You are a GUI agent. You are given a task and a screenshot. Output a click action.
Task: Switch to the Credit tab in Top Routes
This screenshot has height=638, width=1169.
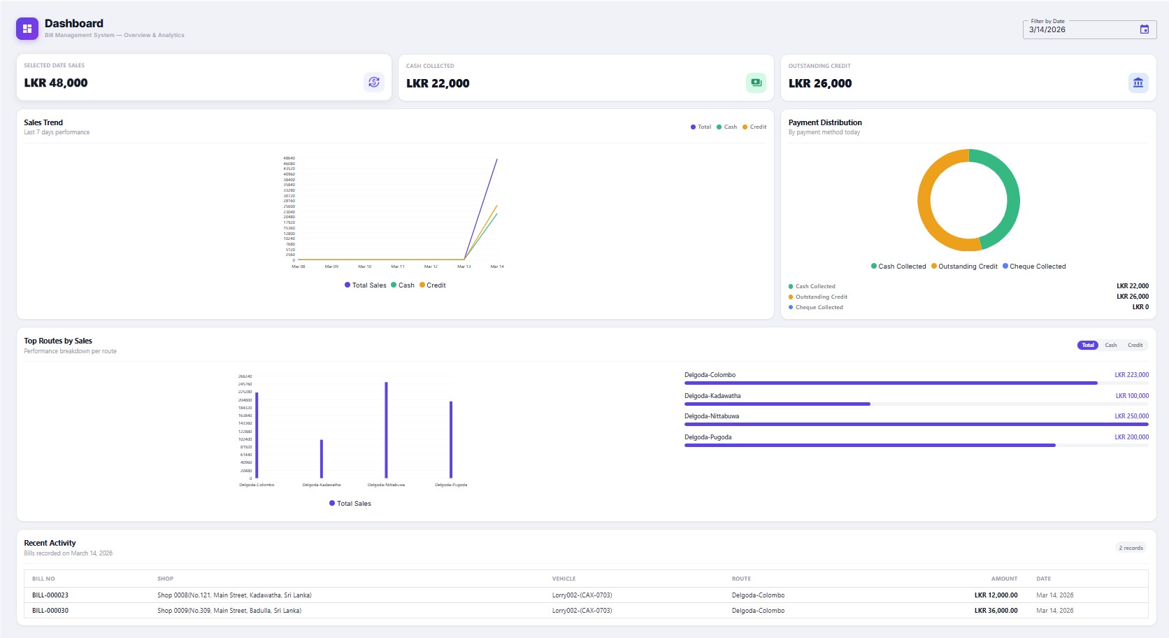(1134, 345)
